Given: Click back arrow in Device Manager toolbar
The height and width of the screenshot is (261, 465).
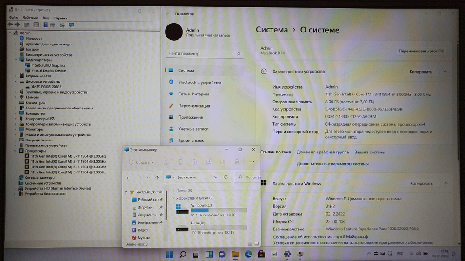Looking at the screenshot, I should [x=10, y=25].
